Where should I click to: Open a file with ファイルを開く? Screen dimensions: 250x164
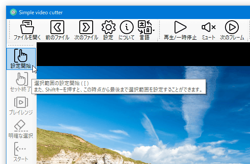tap(27, 30)
